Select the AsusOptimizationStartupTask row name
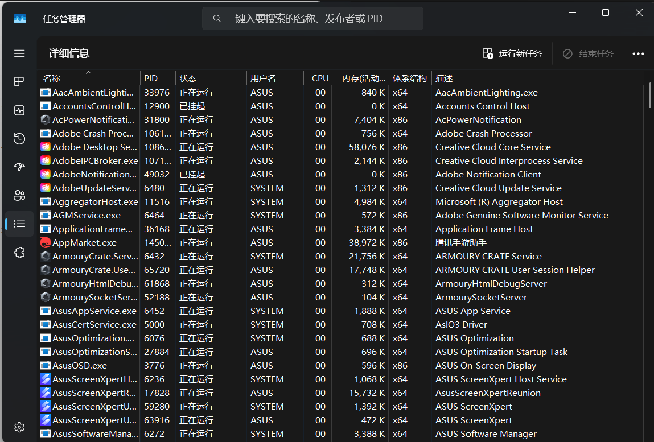Screen dimensions: 654x442 click(94, 352)
